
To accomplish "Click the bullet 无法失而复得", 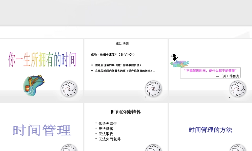I will (110, 139).
